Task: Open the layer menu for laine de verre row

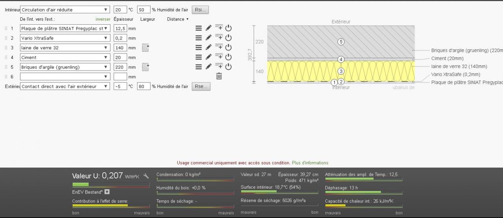Action: (199, 47)
